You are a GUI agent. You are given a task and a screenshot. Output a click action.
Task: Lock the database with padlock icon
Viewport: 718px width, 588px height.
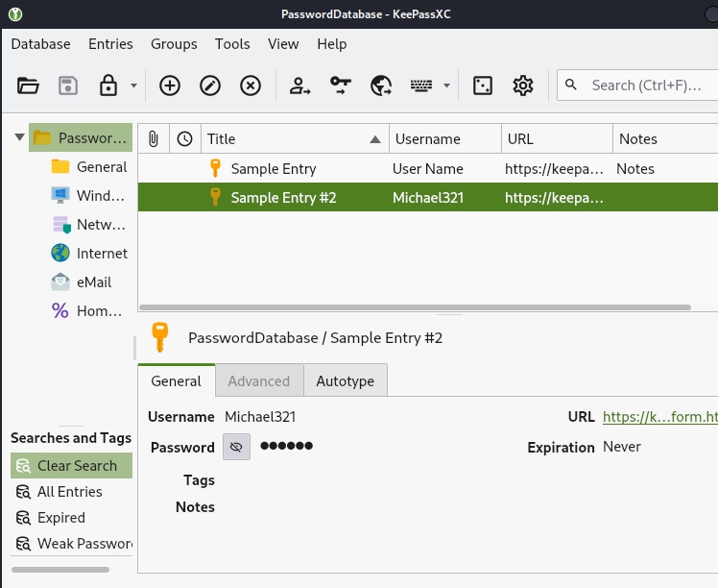click(108, 86)
